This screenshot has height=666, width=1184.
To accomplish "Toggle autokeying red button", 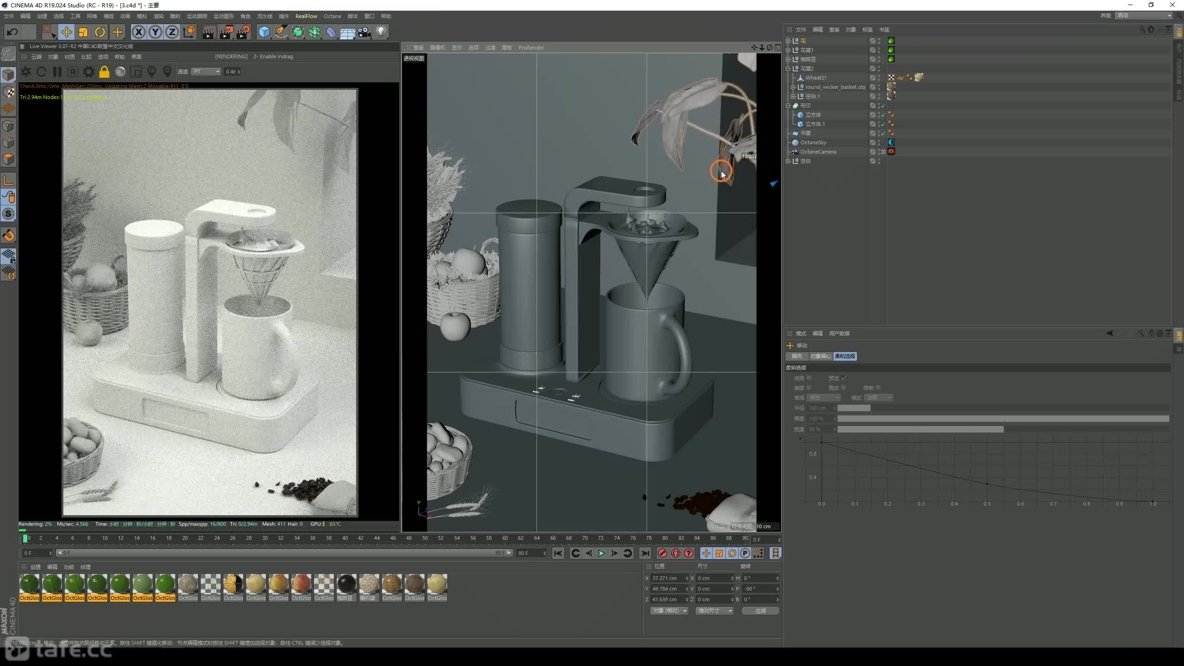I will pyautogui.click(x=676, y=553).
